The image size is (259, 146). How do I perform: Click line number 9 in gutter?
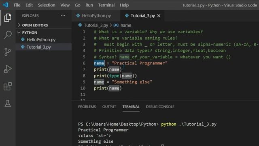click(84, 82)
